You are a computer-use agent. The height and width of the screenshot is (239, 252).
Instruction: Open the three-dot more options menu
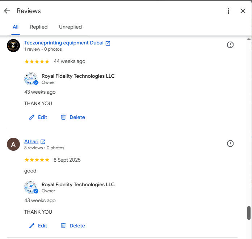(228, 11)
